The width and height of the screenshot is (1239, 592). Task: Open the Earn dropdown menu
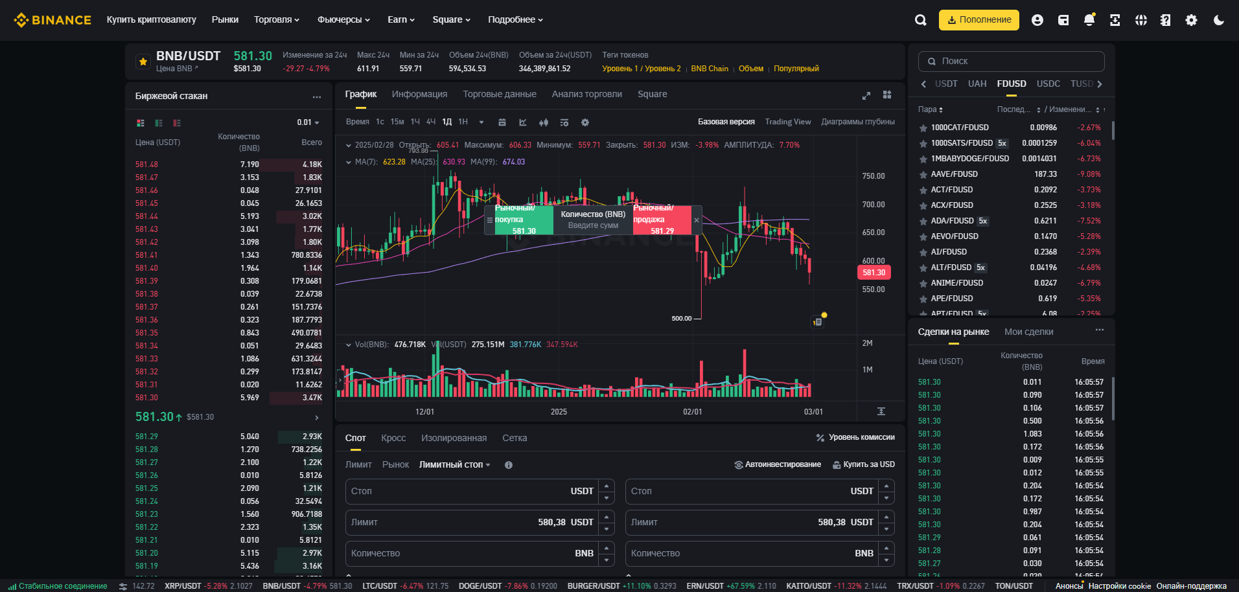pos(401,20)
